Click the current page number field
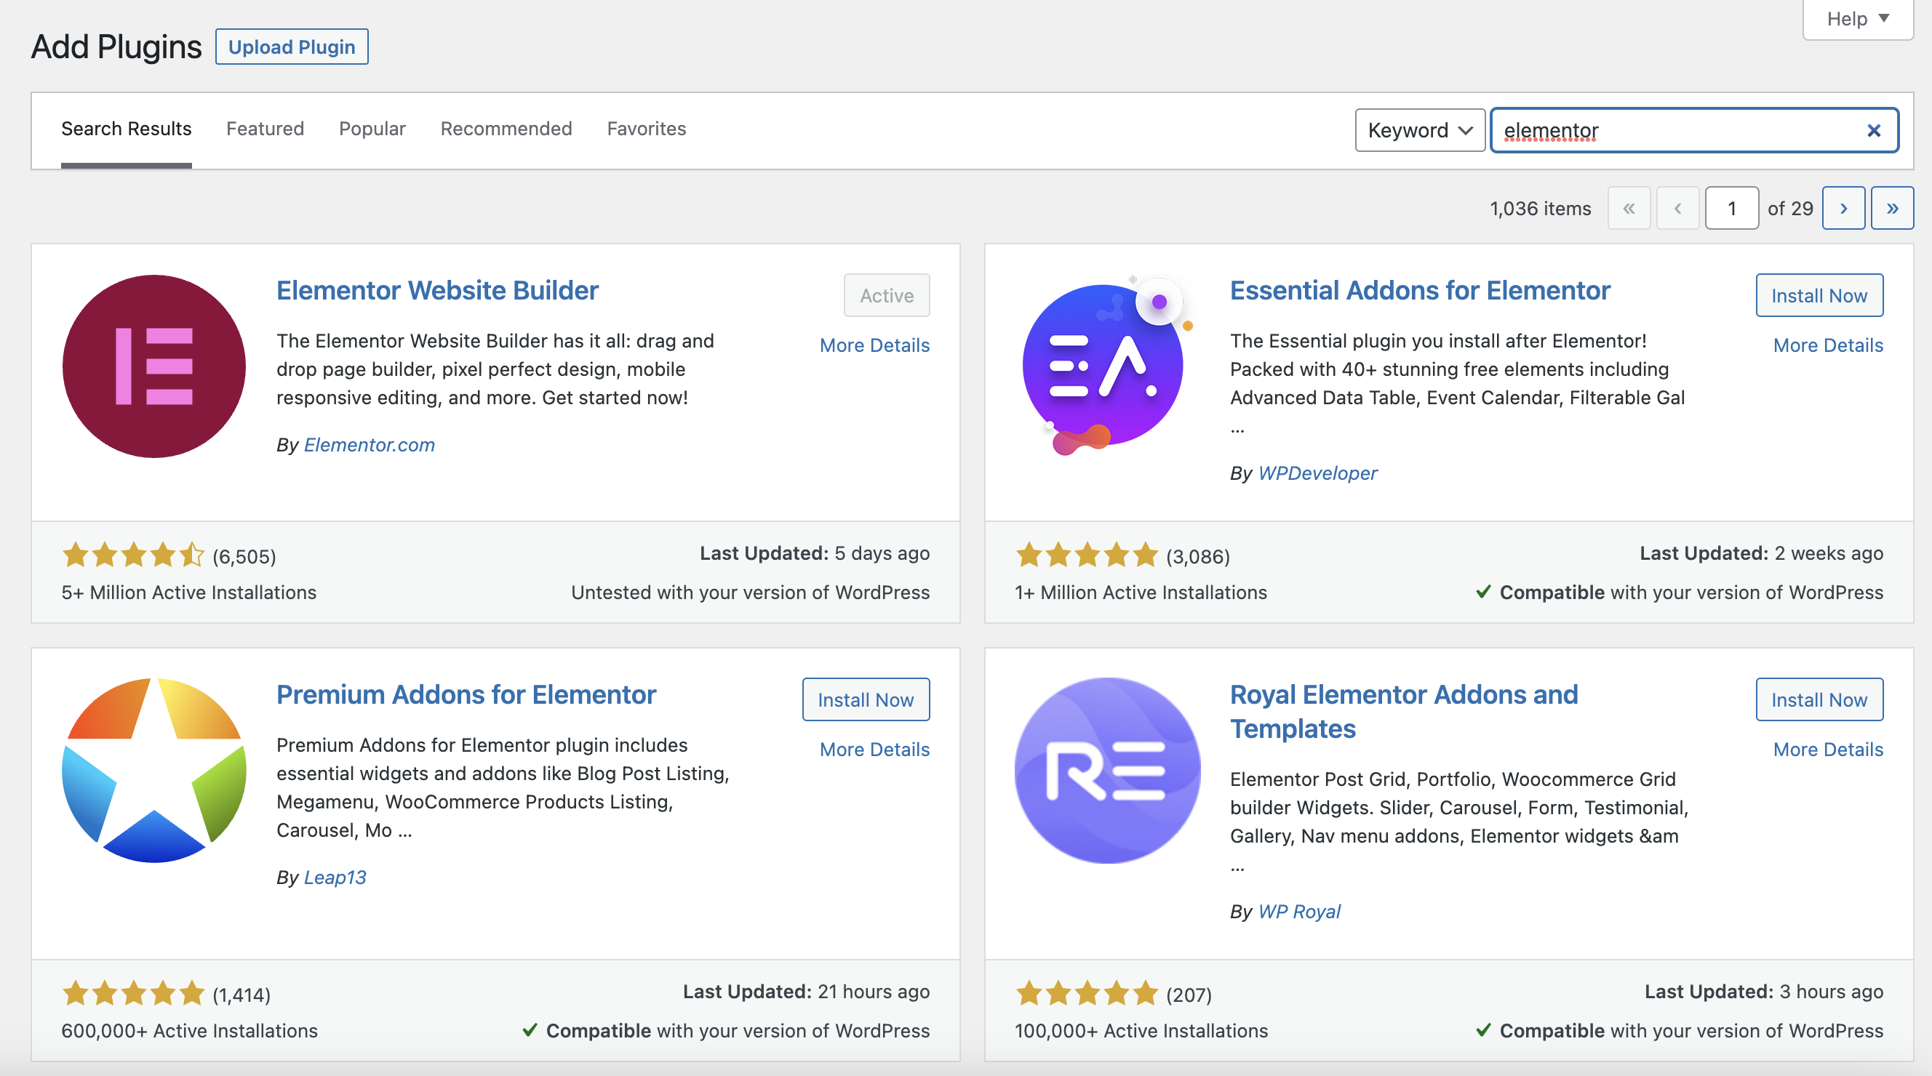 1731,208
